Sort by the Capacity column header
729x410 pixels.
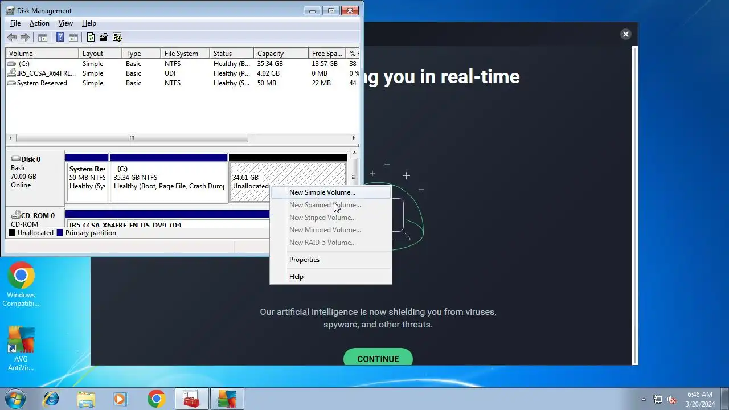pos(281,54)
